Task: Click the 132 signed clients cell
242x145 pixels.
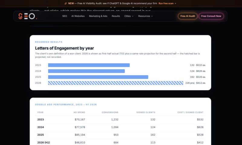Action: coord(153,119)
